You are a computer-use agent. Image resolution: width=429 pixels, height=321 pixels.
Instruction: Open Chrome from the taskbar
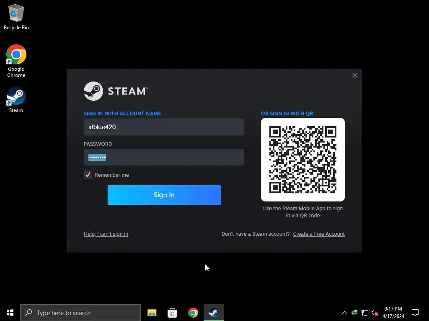click(193, 313)
